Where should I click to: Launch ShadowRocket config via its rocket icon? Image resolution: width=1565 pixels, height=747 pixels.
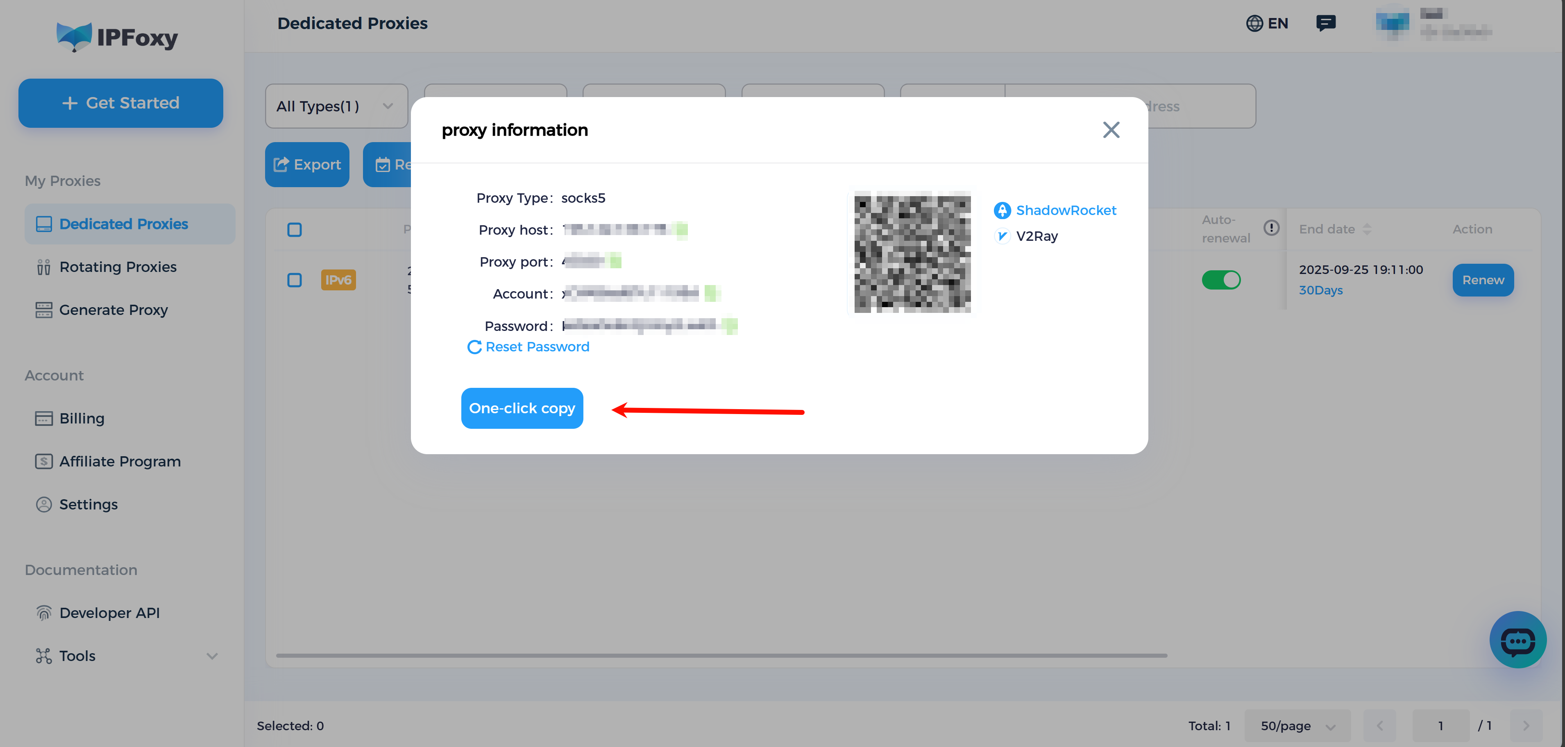click(1002, 210)
